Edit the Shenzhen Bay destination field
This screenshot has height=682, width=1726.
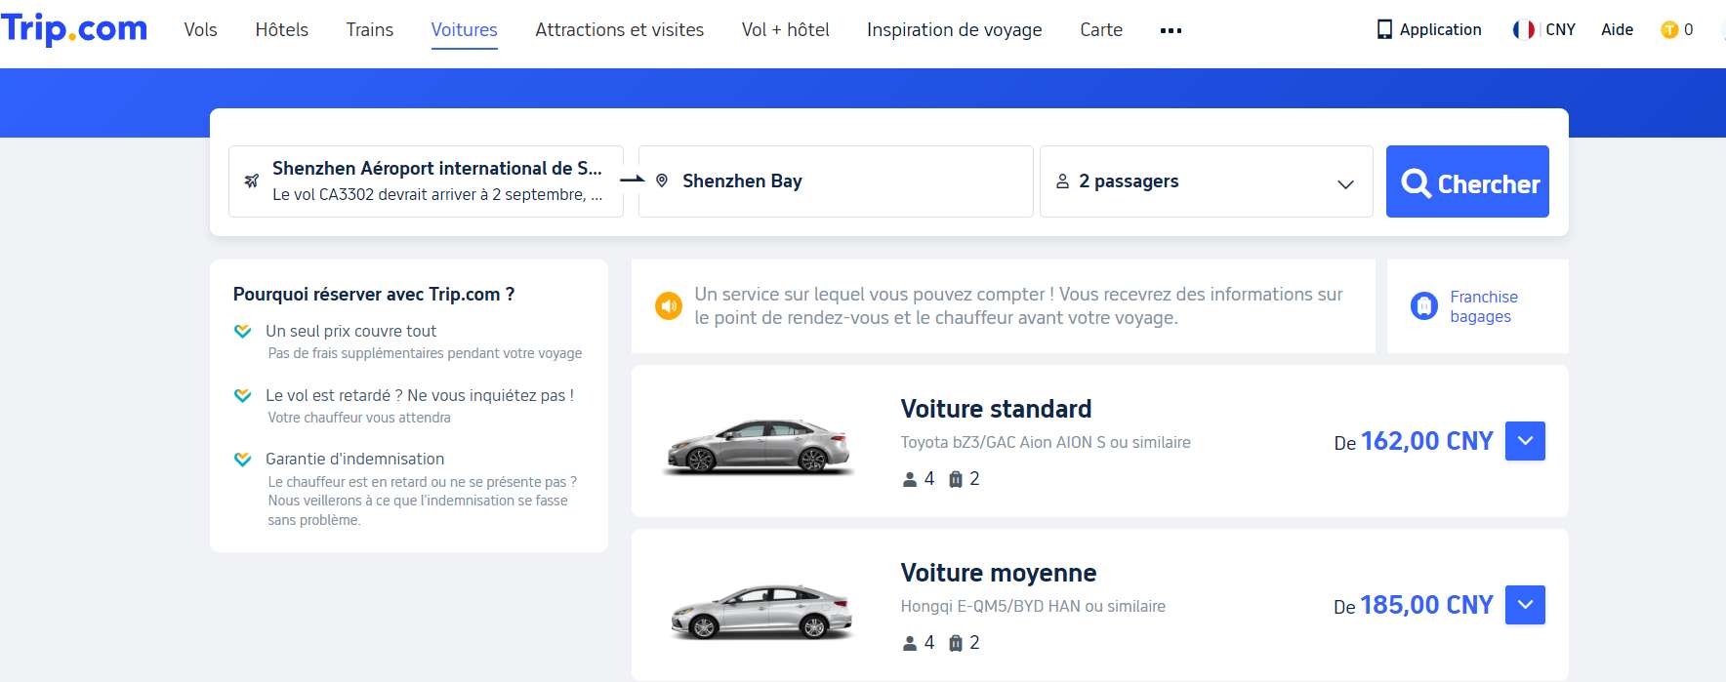click(x=836, y=181)
